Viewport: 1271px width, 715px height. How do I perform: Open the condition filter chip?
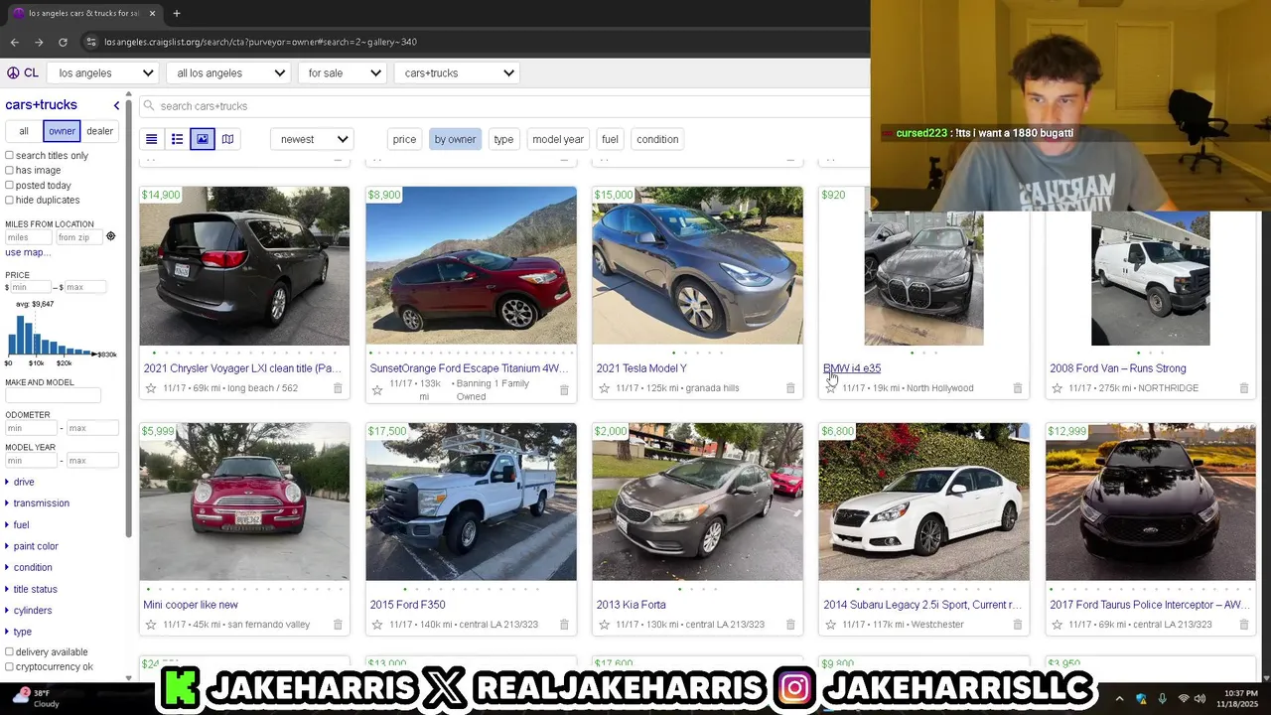pos(657,139)
